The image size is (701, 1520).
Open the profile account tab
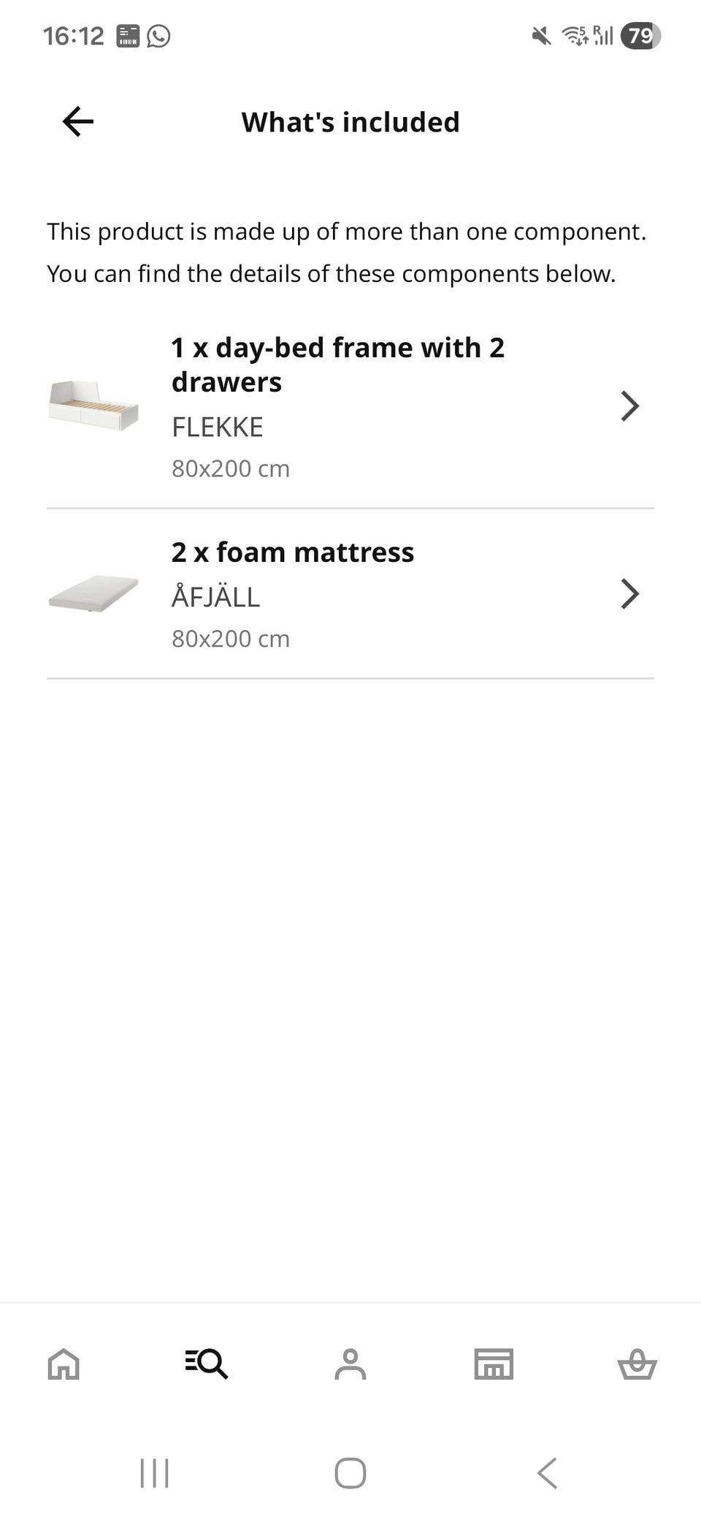point(350,1364)
